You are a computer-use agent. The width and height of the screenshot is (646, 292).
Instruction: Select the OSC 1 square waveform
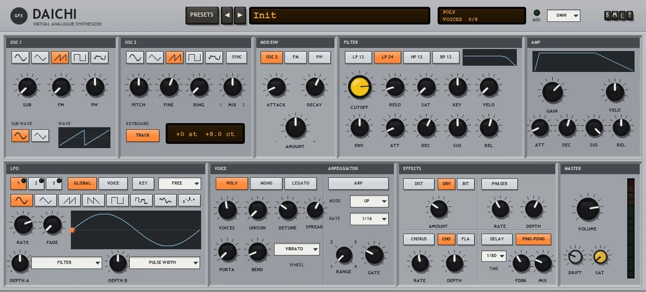coord(80,57)
